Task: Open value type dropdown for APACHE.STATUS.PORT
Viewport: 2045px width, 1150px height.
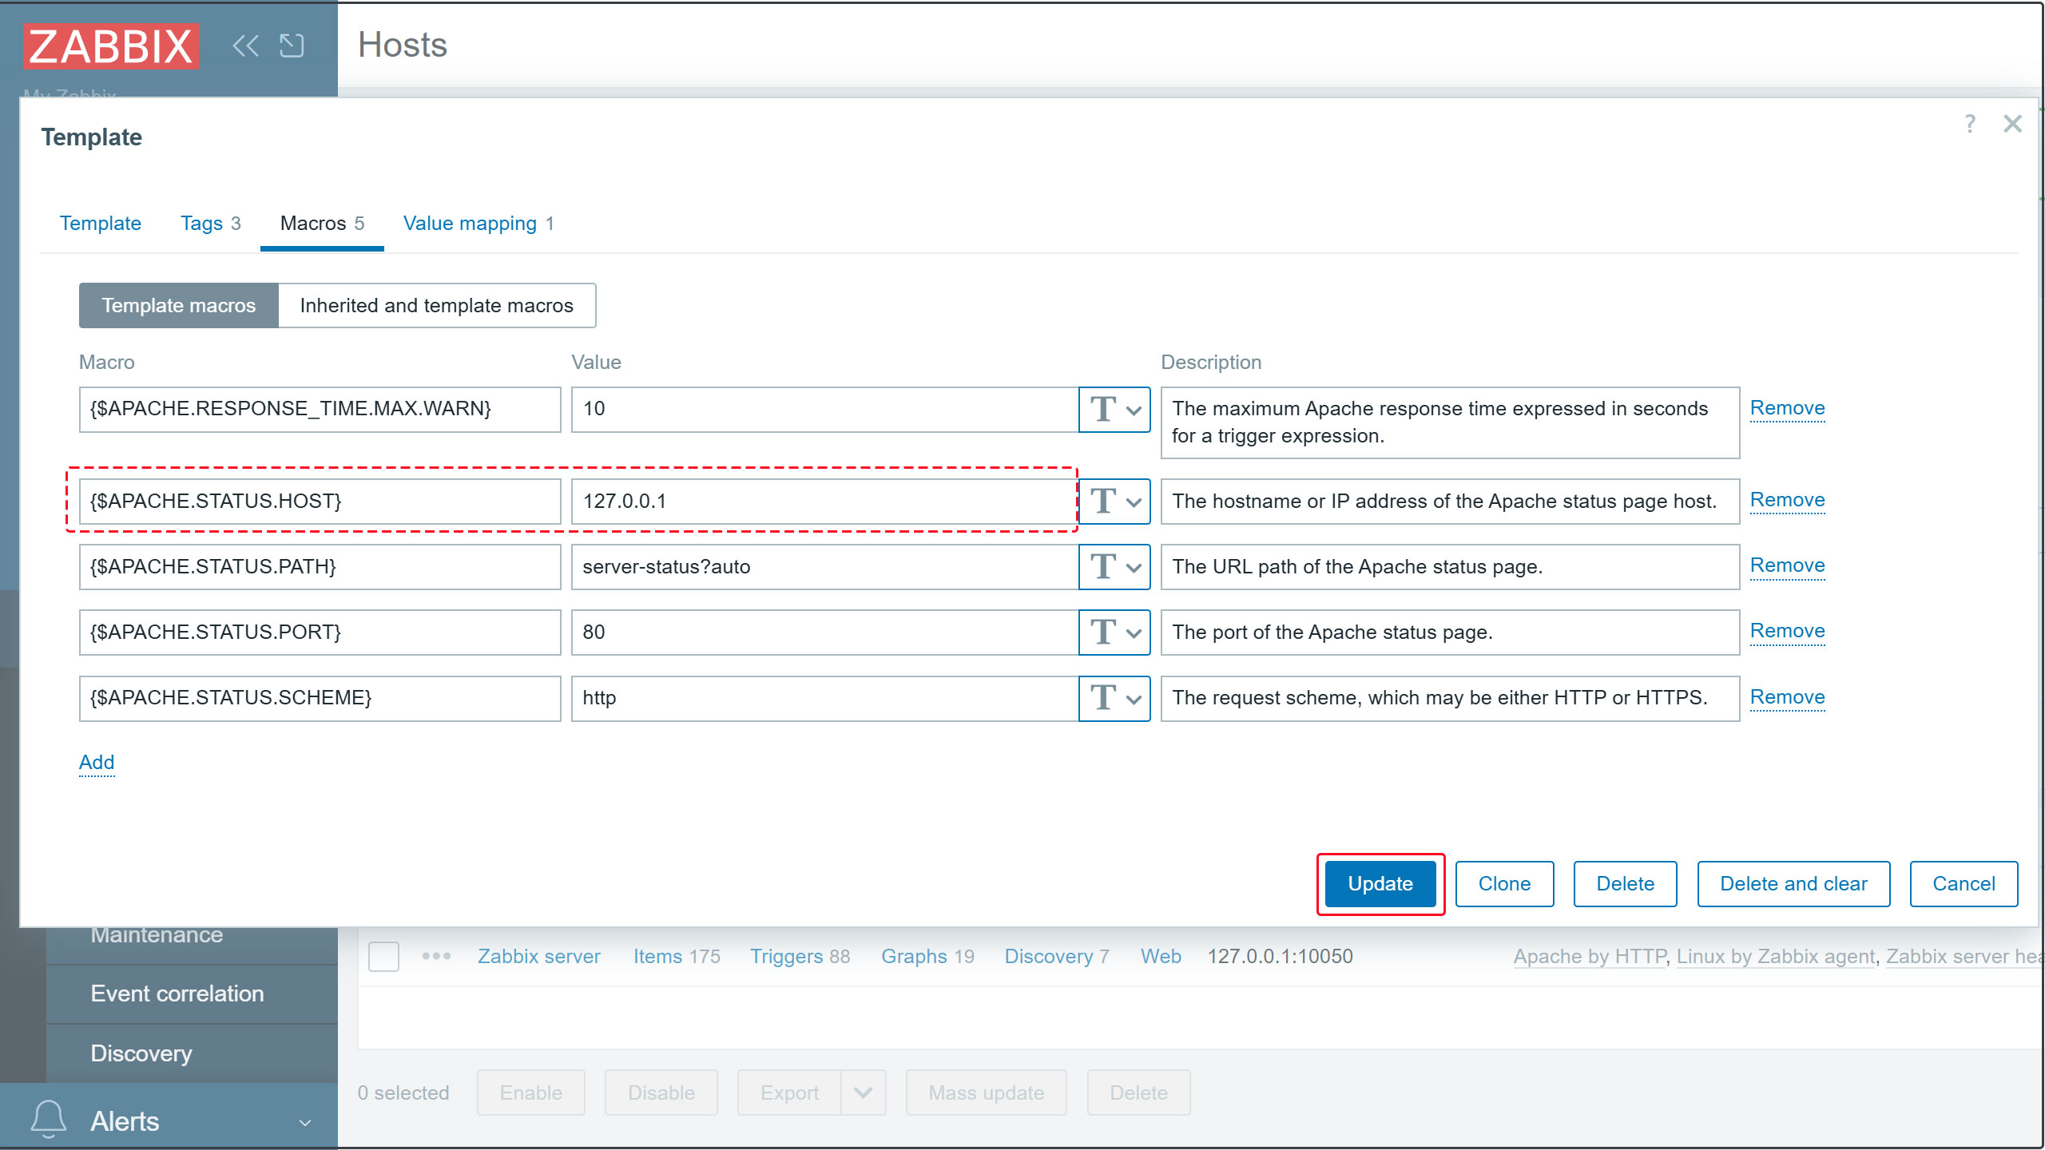Action: (x=1114, y=632)
